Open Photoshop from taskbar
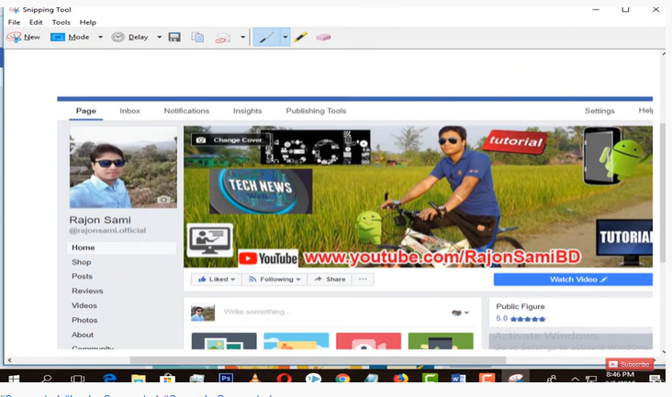The image size is (672, 397). (226, 378)
